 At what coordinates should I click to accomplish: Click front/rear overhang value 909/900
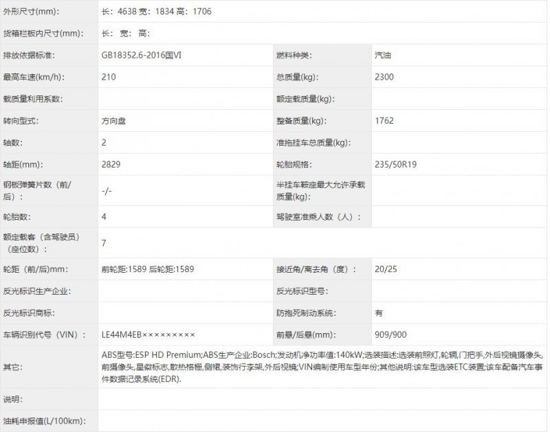point(390,334)
